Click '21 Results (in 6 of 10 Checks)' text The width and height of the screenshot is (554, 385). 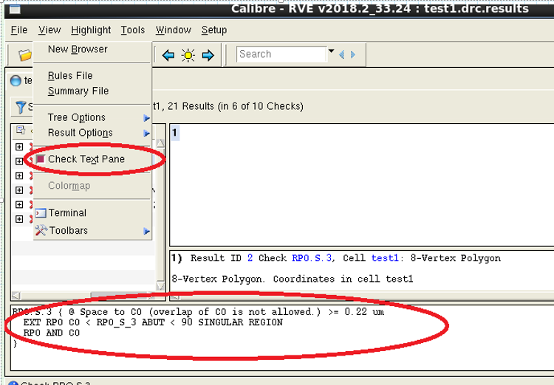(236, 106)
